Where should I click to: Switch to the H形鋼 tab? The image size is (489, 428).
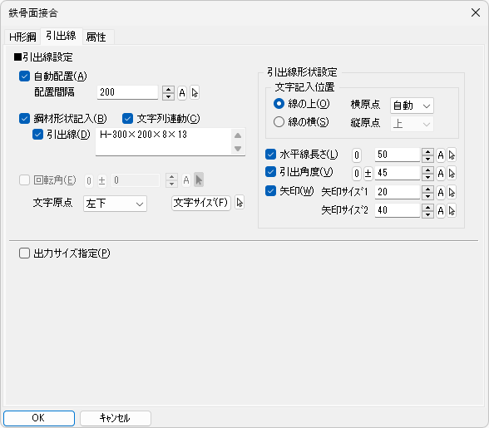tap(22, 37)
